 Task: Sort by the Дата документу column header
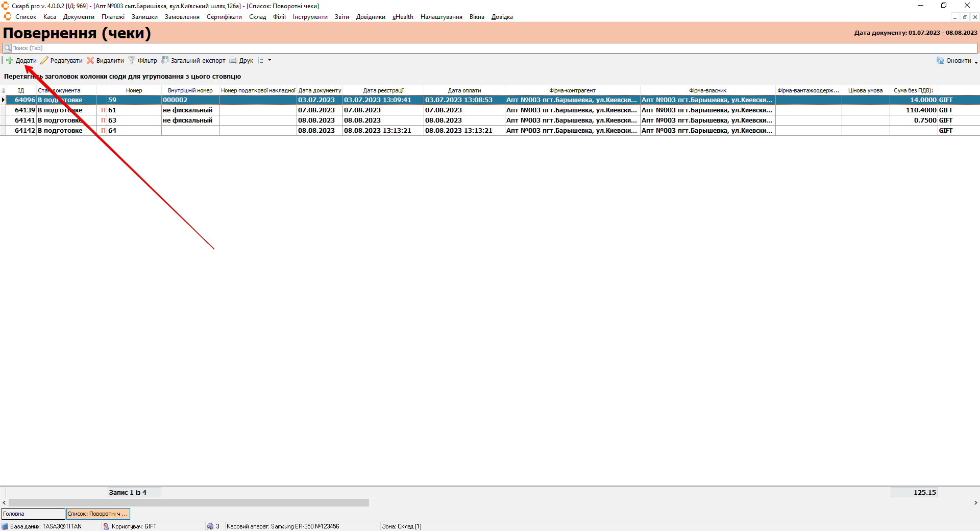point(320,90)
